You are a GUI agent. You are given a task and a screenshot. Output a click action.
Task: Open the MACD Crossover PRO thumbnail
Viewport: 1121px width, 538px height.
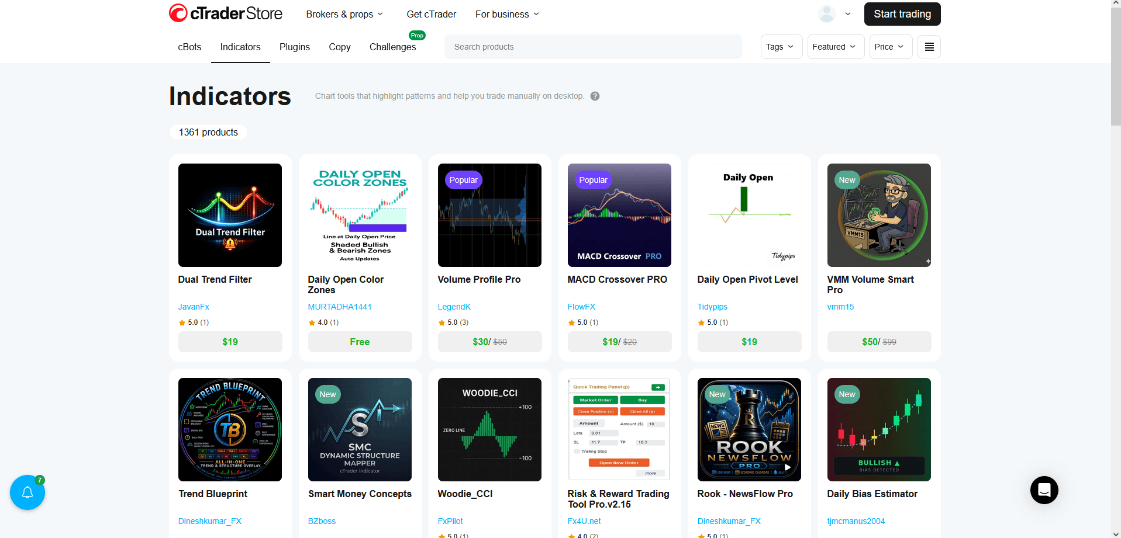619,215
